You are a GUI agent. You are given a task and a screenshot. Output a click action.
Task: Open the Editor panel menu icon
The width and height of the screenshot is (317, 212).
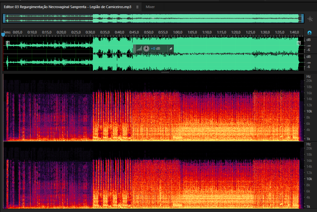(x=137, y=7)
